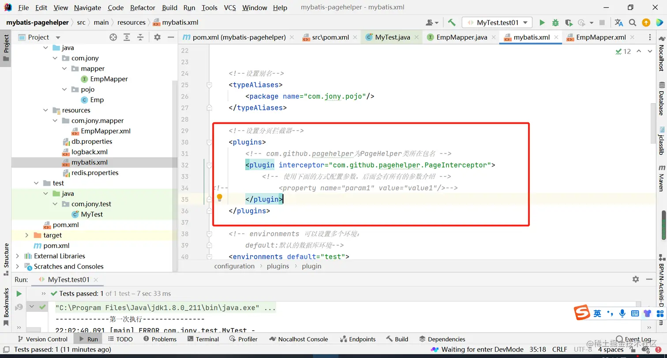
Task: Collapse the pojo folder node
Action: point(64,89)
